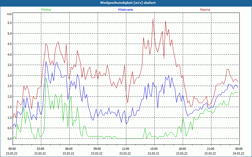Click the green Minima peak after 03:00
Screen dimensions: 252x157
pyautogui.click(x=46, y=78)
